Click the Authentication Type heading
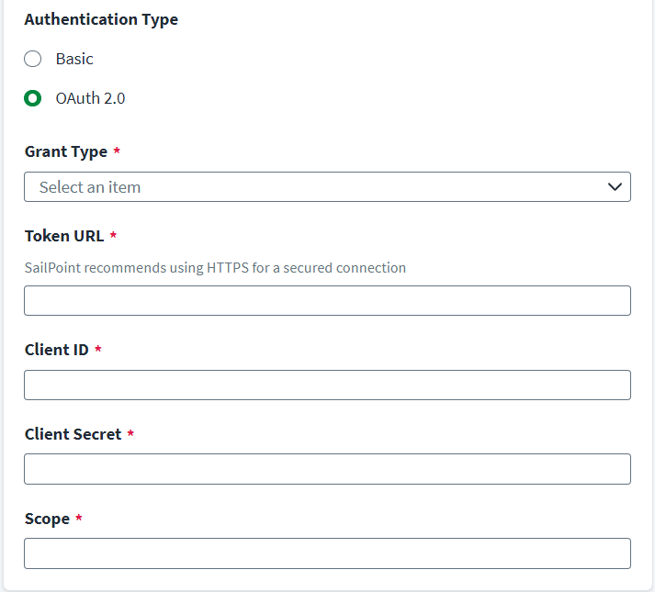Screen dimensions: 655x592 101,19
